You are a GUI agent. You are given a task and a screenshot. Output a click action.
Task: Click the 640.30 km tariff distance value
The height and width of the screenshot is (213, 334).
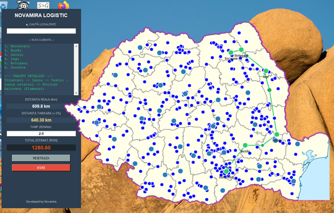[x=41, y=120]
